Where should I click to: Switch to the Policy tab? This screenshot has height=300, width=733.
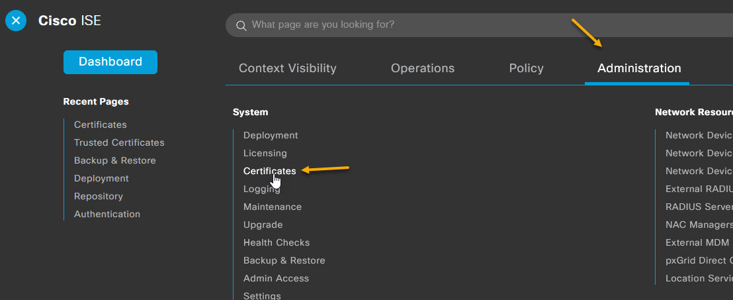point(527,68)
